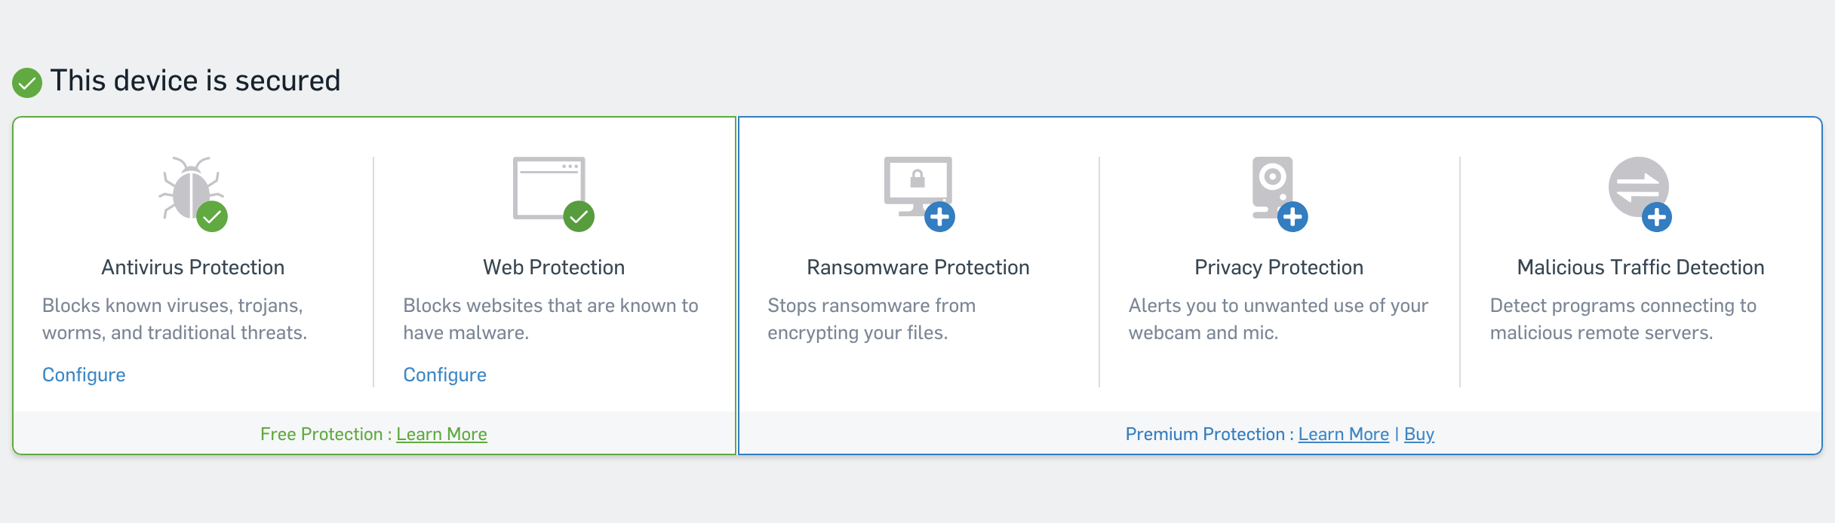Click the Buy link for Premium Protection

(1419, 434)
